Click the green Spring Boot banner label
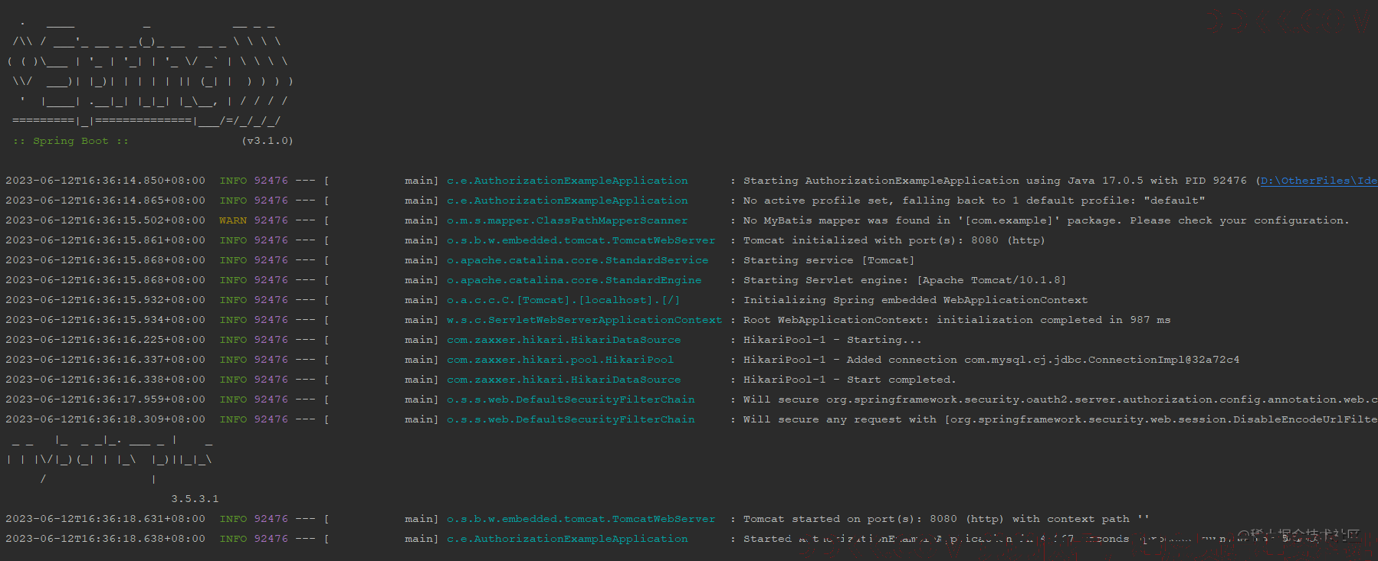The height and width of the screenshot is (561, 1378). tap(71, 141)
